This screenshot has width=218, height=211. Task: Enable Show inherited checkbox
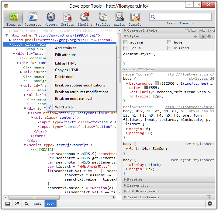187,30
